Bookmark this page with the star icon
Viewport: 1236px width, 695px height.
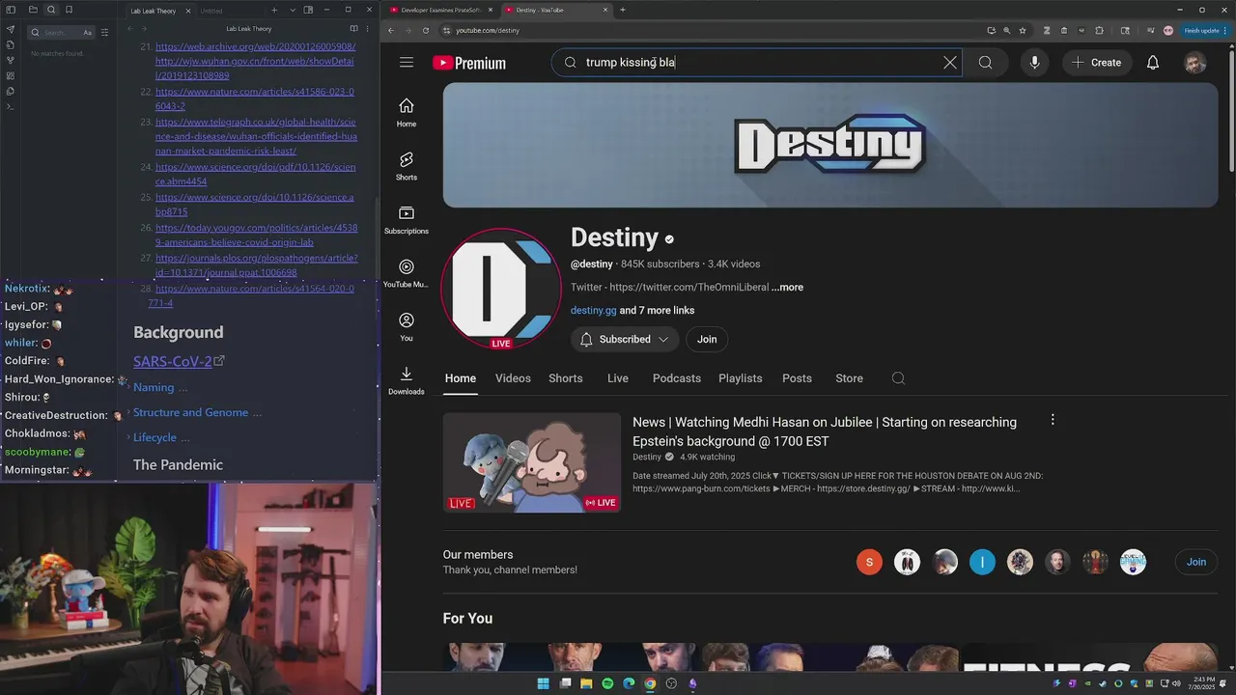tap(1023, 30)
